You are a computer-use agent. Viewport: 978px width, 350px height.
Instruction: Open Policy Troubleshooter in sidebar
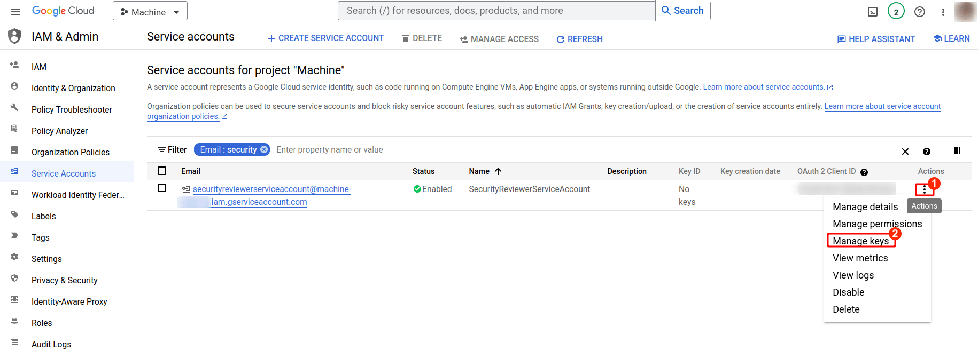(72, 109)
